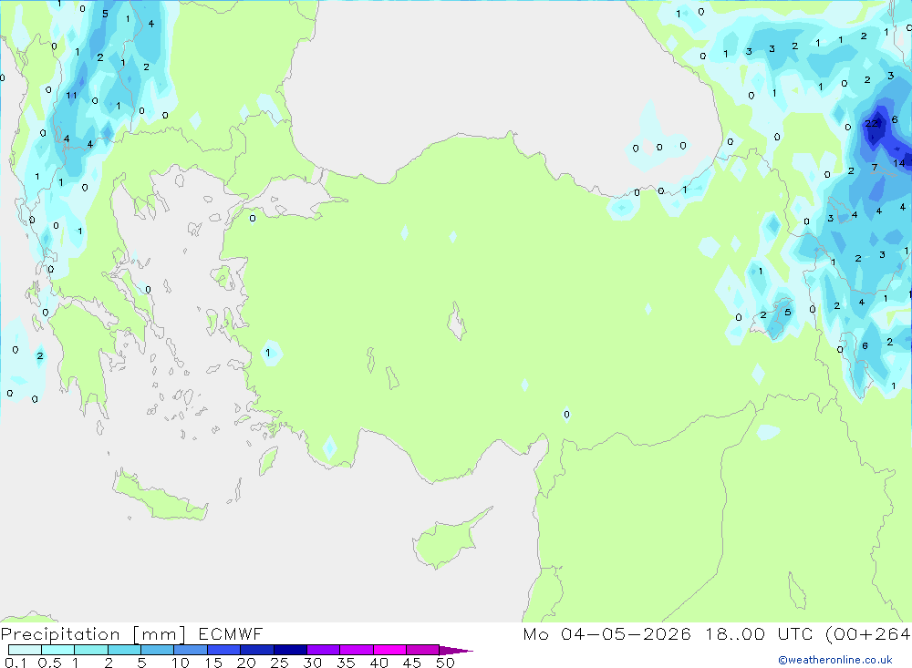Click the "11" precipitation value on the map
The width and height of the screenshot is (912, 668).
(x=71, y=96)
